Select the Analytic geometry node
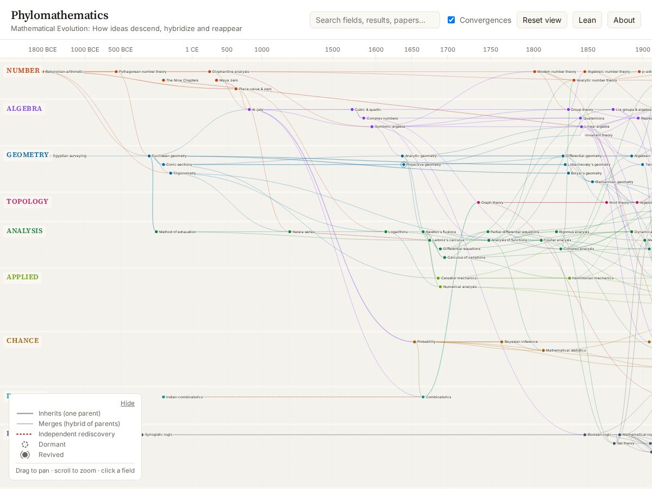This screenshot has width=652, height=489. [403, 156]
